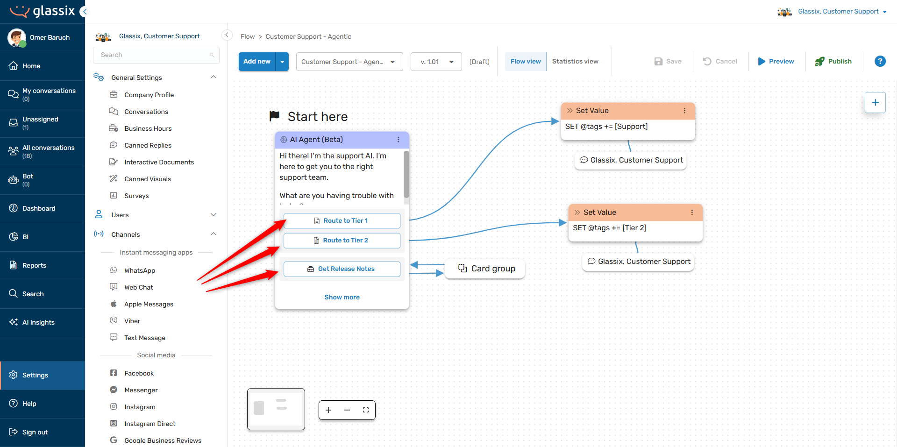This screenshot has width=897, height=447.
Task: Open Set Value Tier 2 card options menu
Action: pyautogui.click(x=692, y=213)
